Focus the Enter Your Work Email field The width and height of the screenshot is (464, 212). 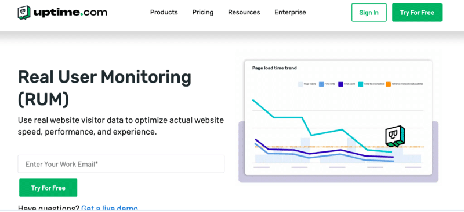point(121,164)
